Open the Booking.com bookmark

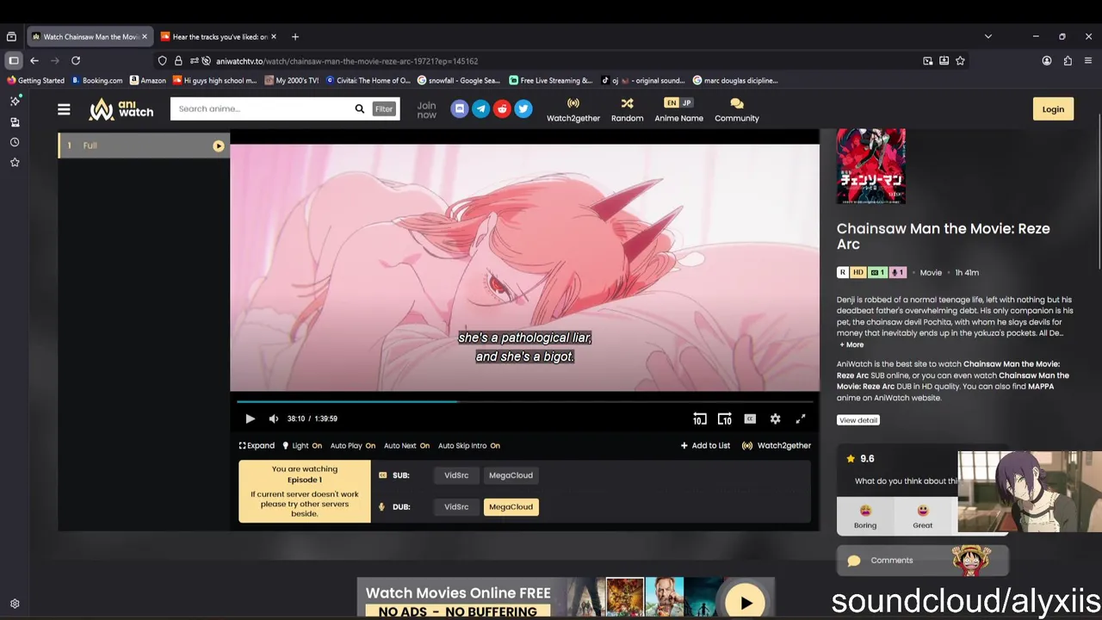point(97,81)
